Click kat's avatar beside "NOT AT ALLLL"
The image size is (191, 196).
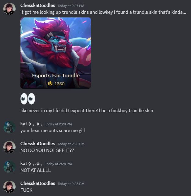9,167
